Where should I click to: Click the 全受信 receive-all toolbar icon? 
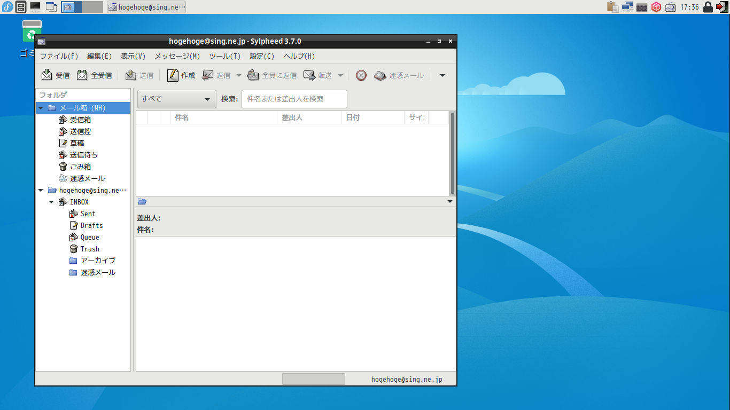tap(82, 75)
